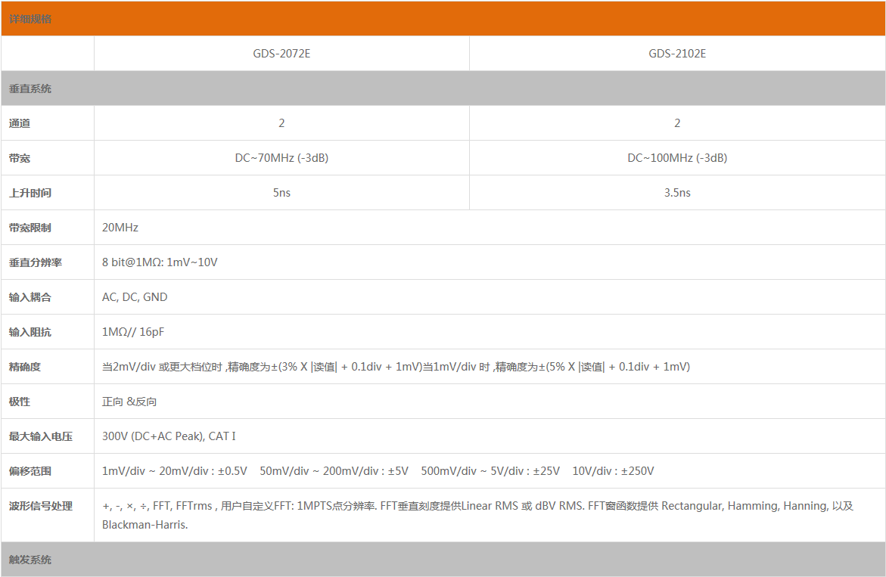Click the 5ns rise time value
This screenshot has height=577, width=886.
tap(281, 193)
